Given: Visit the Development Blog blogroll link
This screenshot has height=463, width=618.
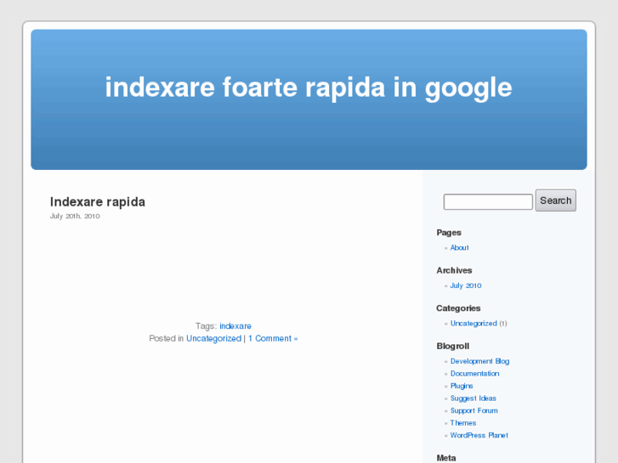Looking at the screenshot, I should click(479, 361).
